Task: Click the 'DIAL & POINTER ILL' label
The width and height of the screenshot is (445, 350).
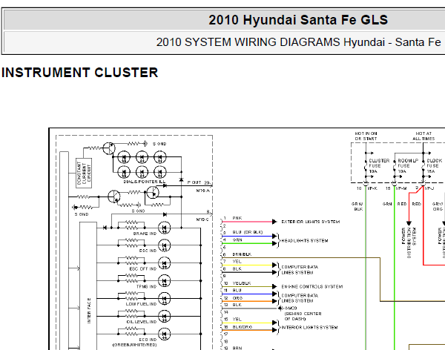Action: (144, 182)
